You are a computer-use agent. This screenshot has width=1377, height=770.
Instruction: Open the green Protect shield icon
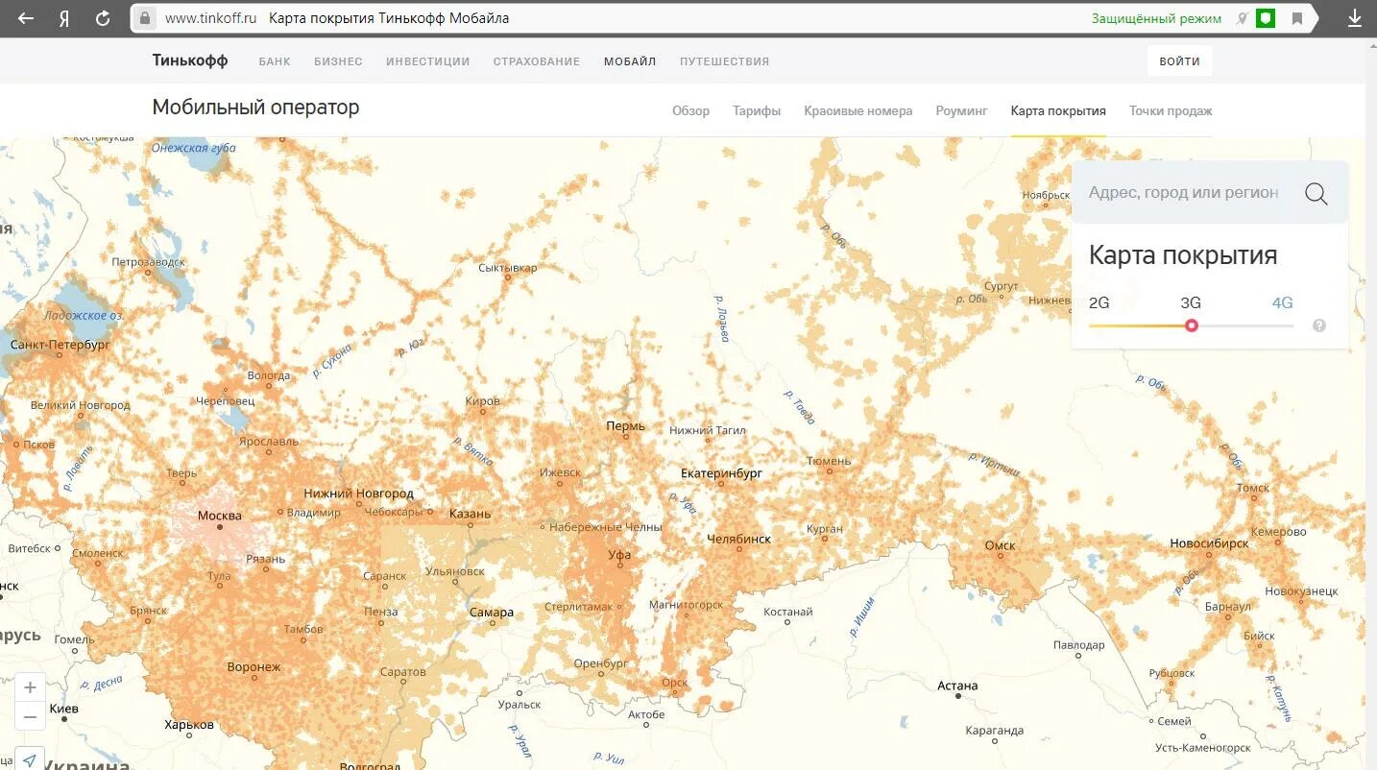pos(1266,18)
